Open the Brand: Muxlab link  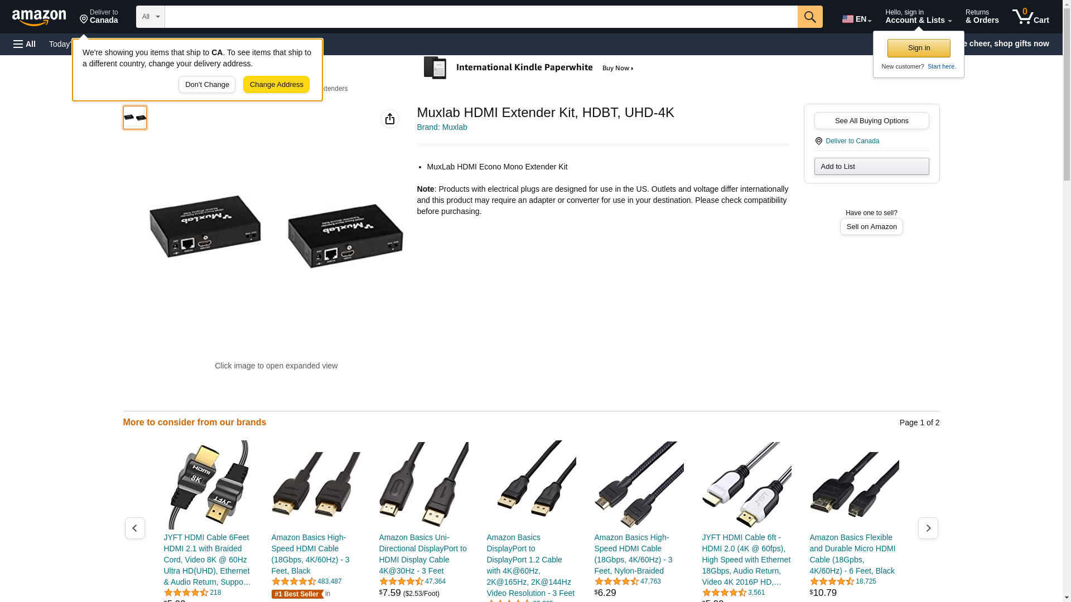pos(442,127)
